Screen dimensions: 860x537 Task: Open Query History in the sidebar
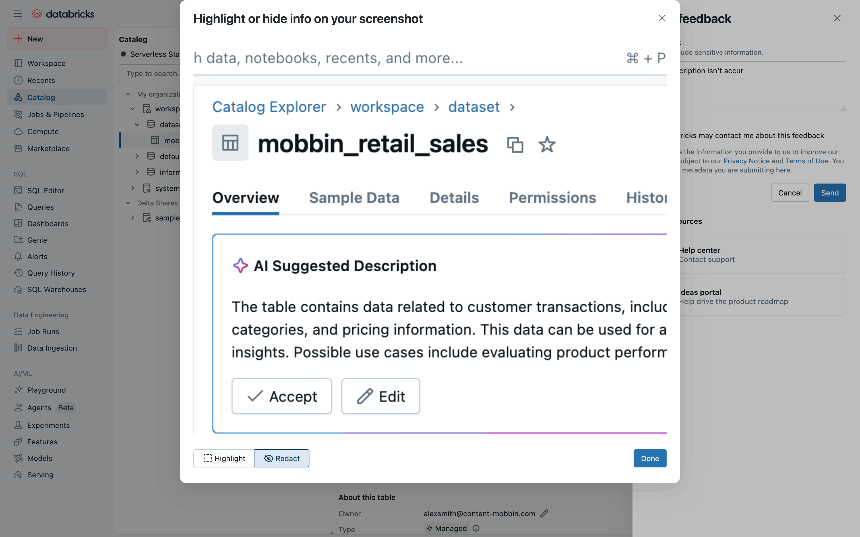[51, 273]
